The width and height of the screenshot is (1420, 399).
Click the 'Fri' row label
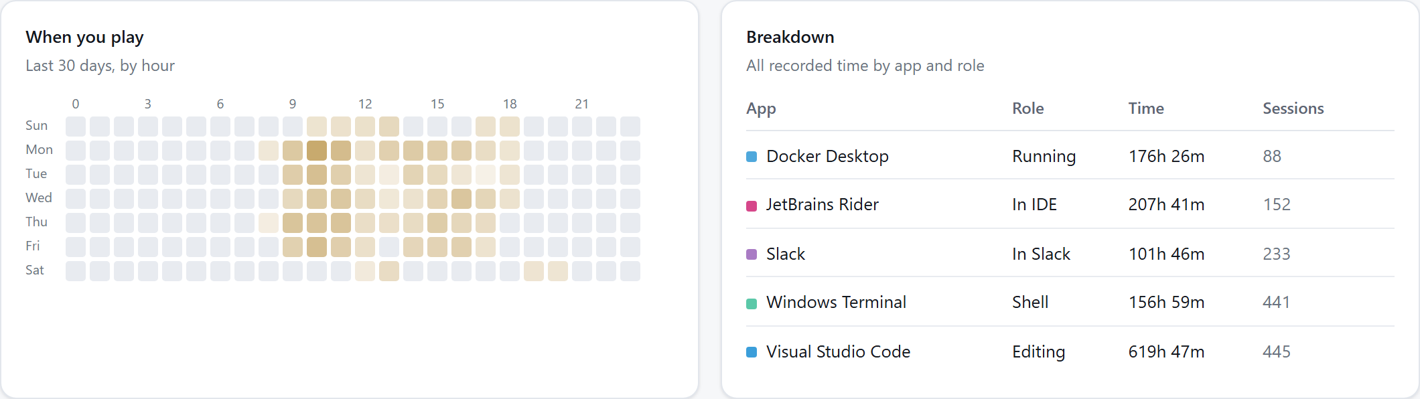point(32,246)
